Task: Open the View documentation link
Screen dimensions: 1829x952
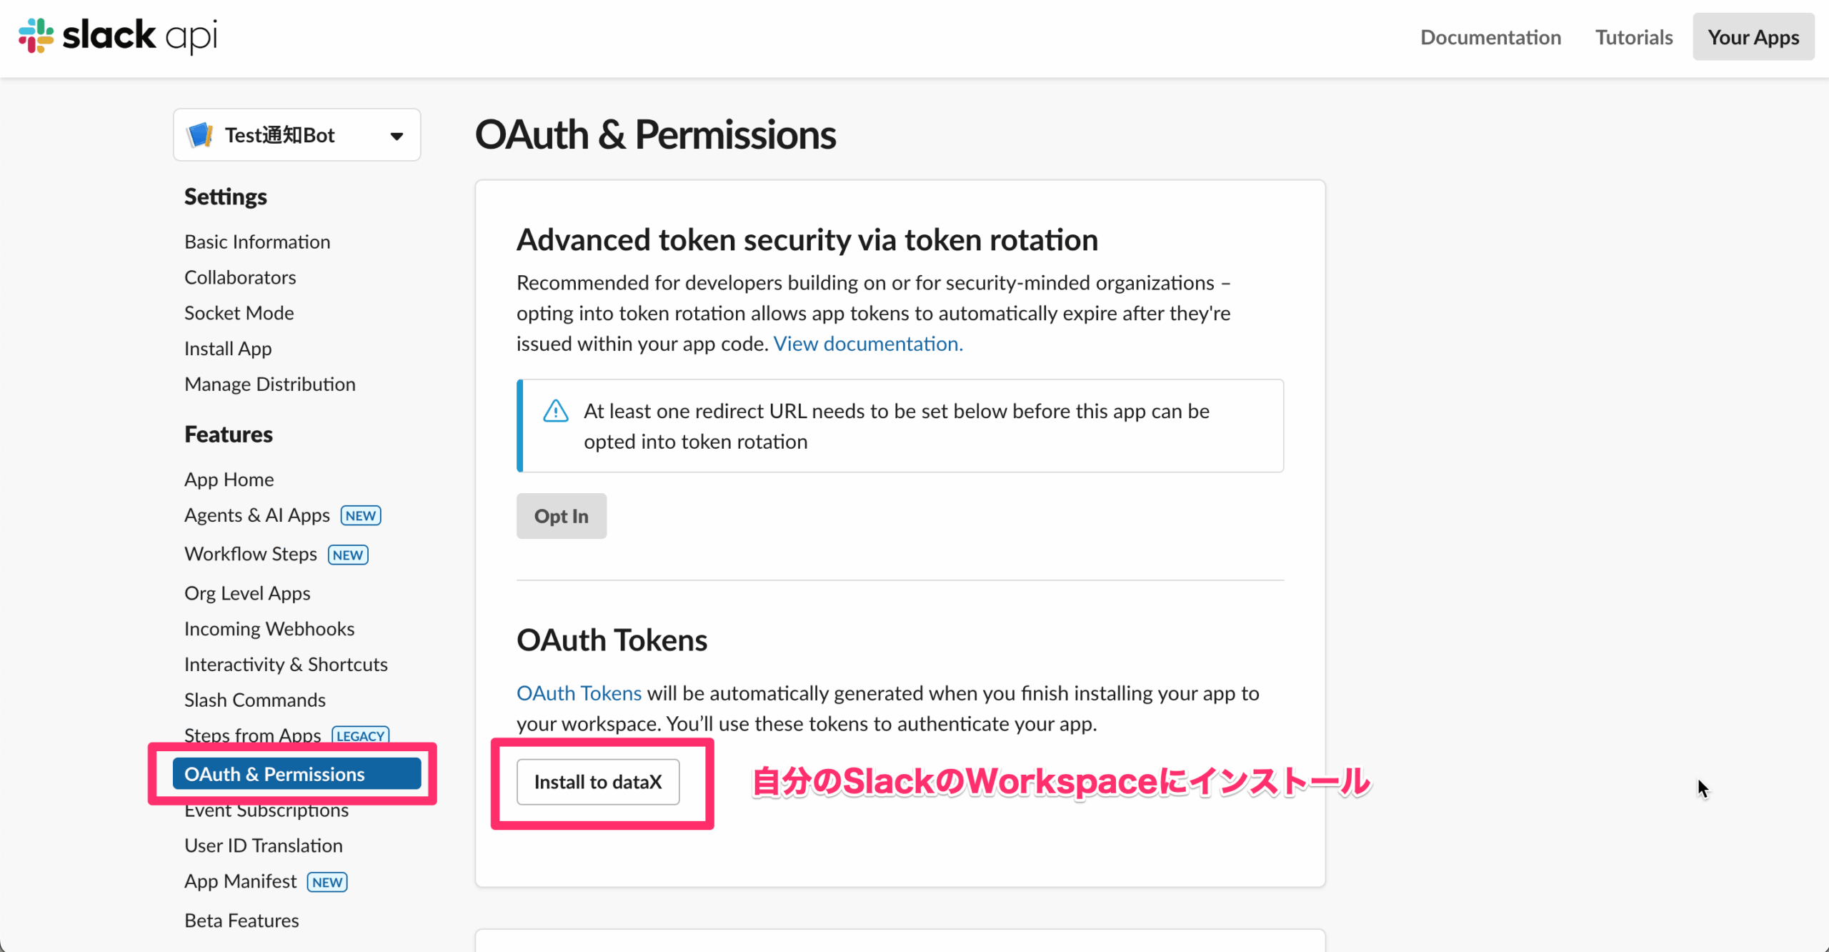Action: pyautogui.click(x=868, y=344)
